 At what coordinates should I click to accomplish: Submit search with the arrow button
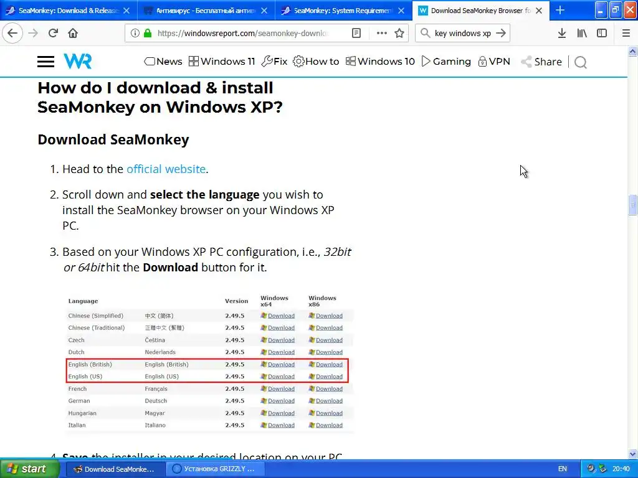coord(502,33)
